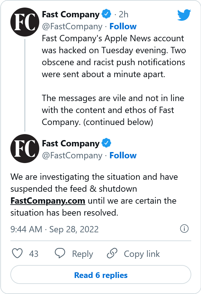
Task: Click the top tweet's verified badge
Action: click(106, 14)
